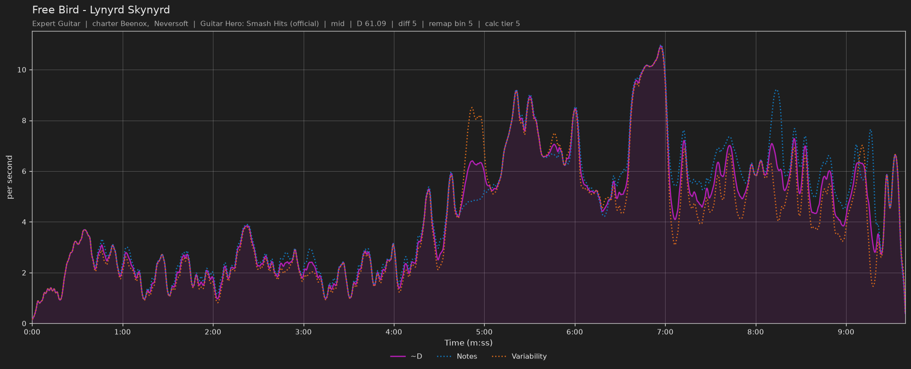The height and width of the screenshot is (369, 911).
Task: Click the '8' y-axis tick label
Action: click(x=24, y=121)
